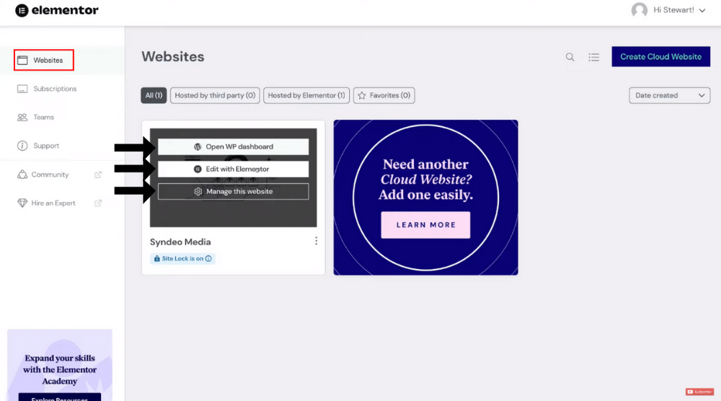Open the Date created sort dropdown
The image size is (721, 401).
[x=670, y=95]
